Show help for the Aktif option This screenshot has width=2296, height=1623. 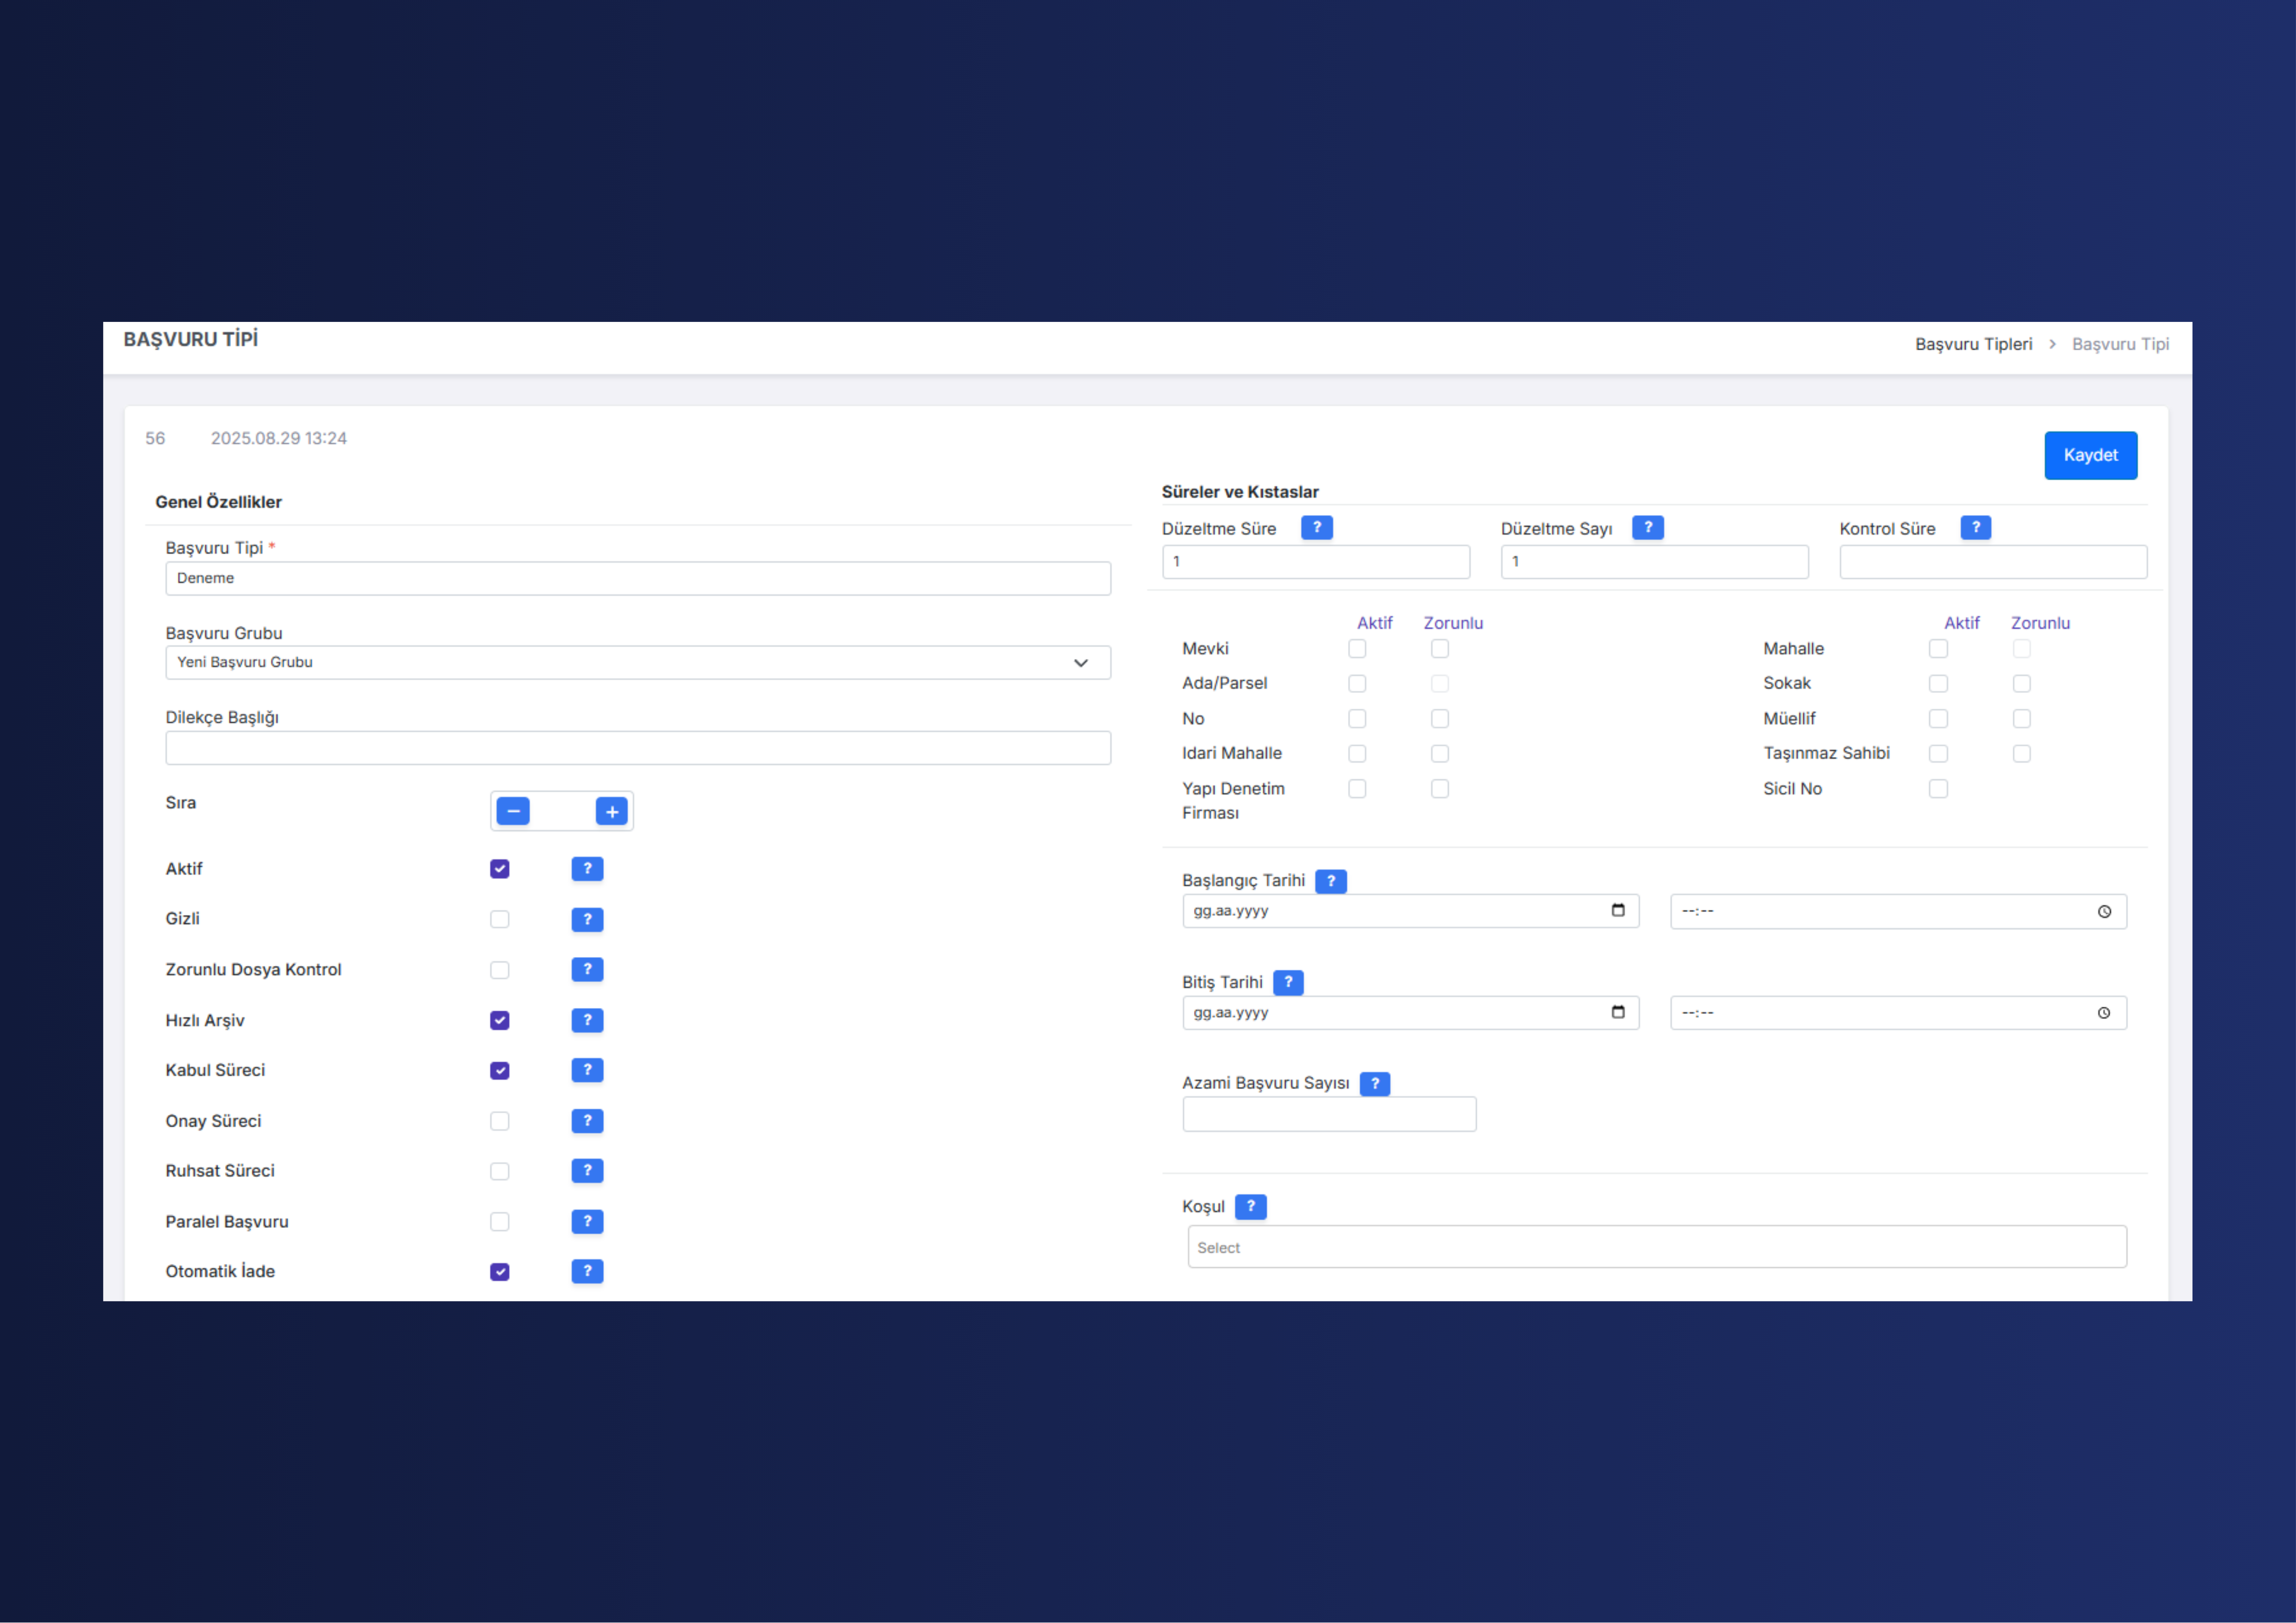point(587,869)
